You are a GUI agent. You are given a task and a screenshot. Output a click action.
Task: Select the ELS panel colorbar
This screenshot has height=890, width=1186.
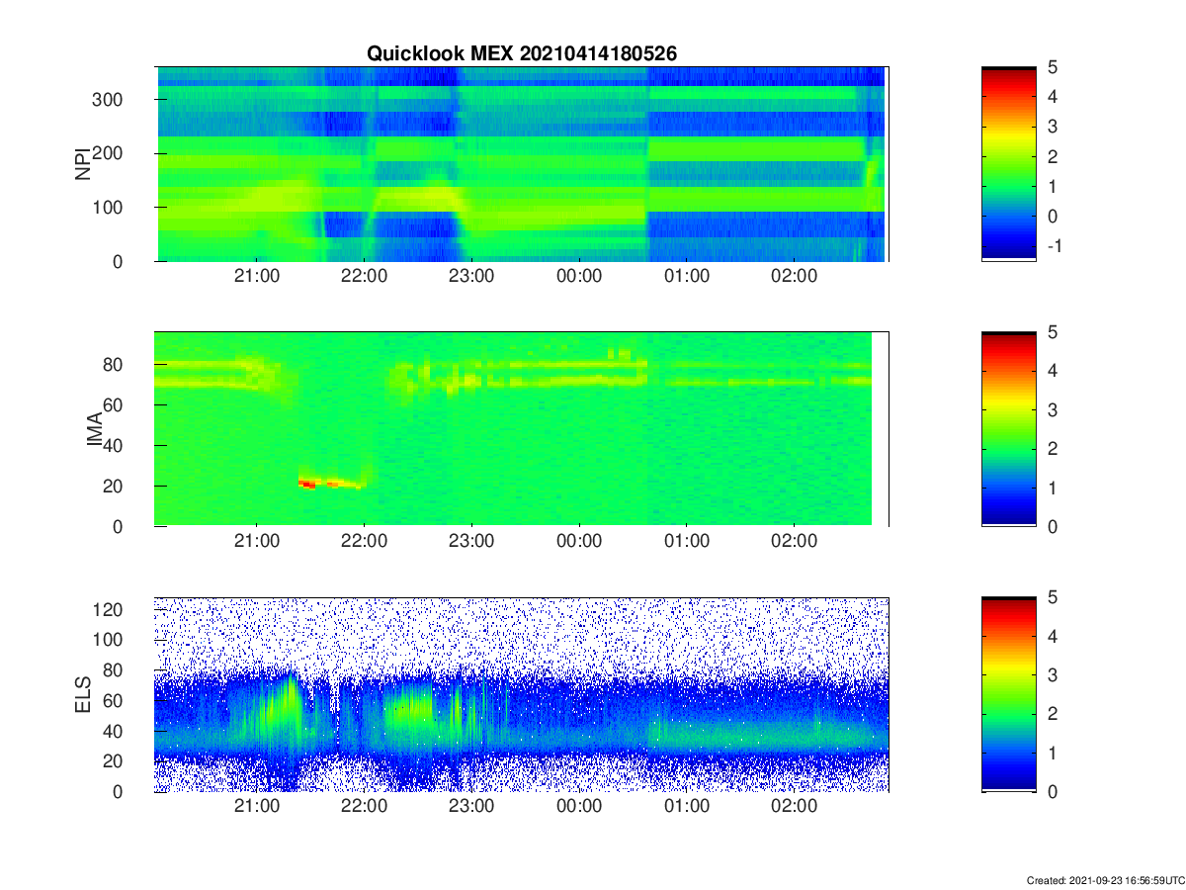pyautogui.click(x=1009, y=694)
